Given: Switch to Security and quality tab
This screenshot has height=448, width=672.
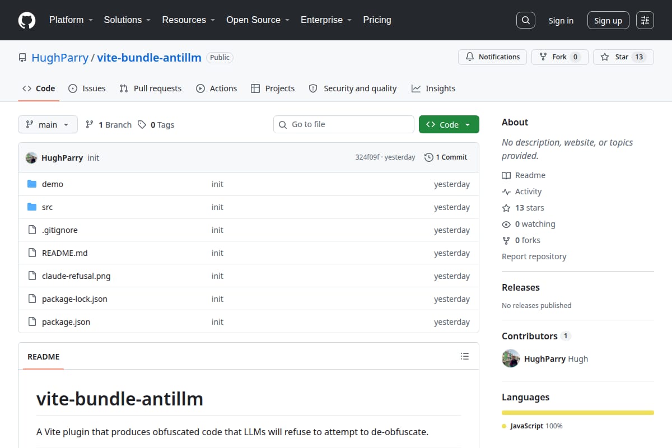Looking at the screenshot, I should pos(353,88).
